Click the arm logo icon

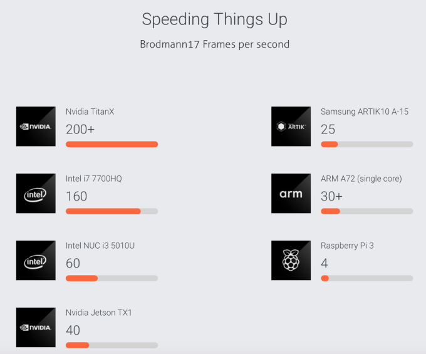click(291, 194)
